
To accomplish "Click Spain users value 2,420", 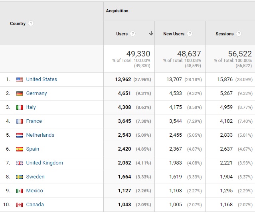I will tap(125, 149).
